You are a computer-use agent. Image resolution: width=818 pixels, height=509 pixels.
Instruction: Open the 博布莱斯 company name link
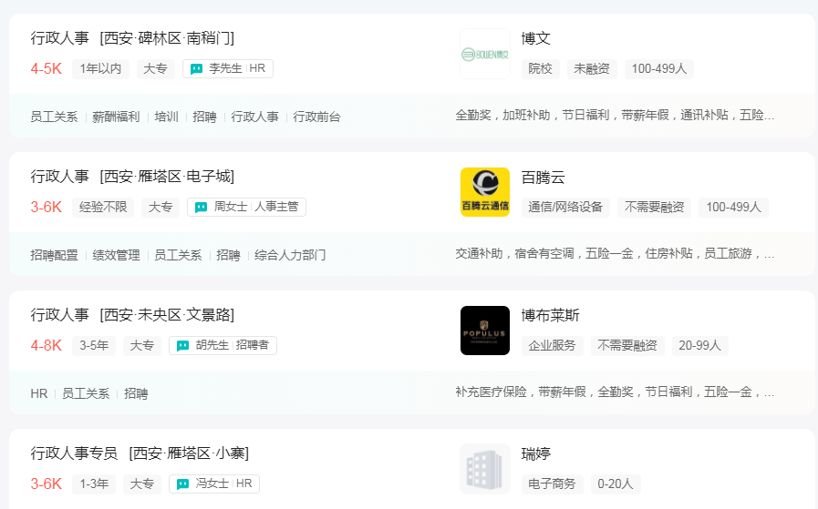click(551, 316)
